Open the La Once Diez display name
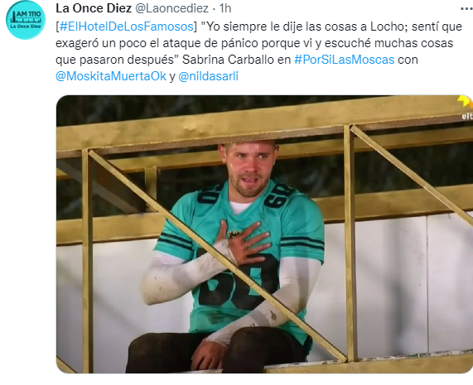 (94, 8)
